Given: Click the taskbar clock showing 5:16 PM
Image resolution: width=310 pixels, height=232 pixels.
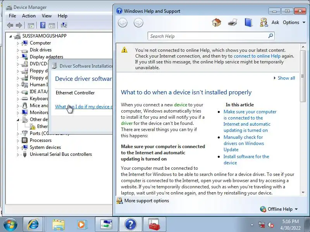Looking at the screenshot, I should click(x=290, y=225).
